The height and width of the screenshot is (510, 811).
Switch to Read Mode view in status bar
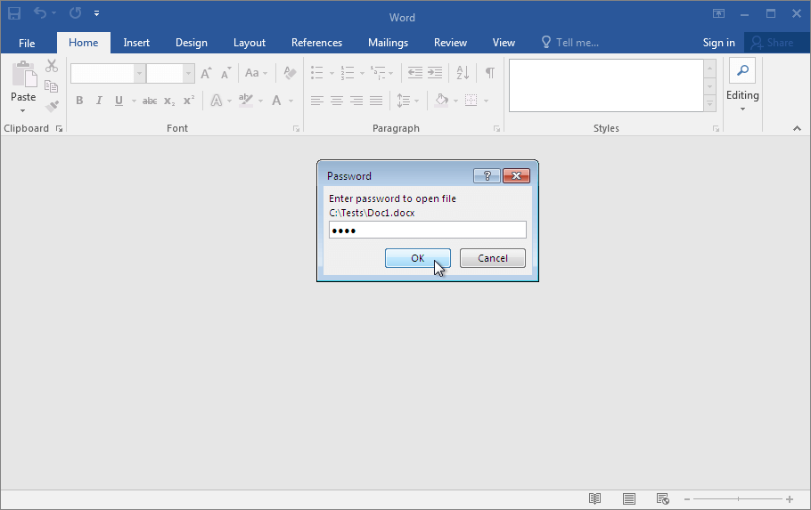point(595,498)
